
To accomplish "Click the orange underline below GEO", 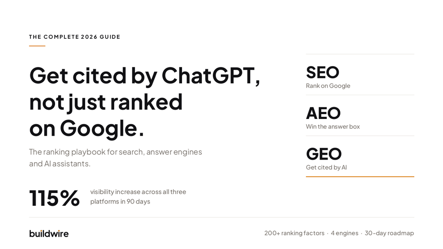I will click(x=360, y=177).
